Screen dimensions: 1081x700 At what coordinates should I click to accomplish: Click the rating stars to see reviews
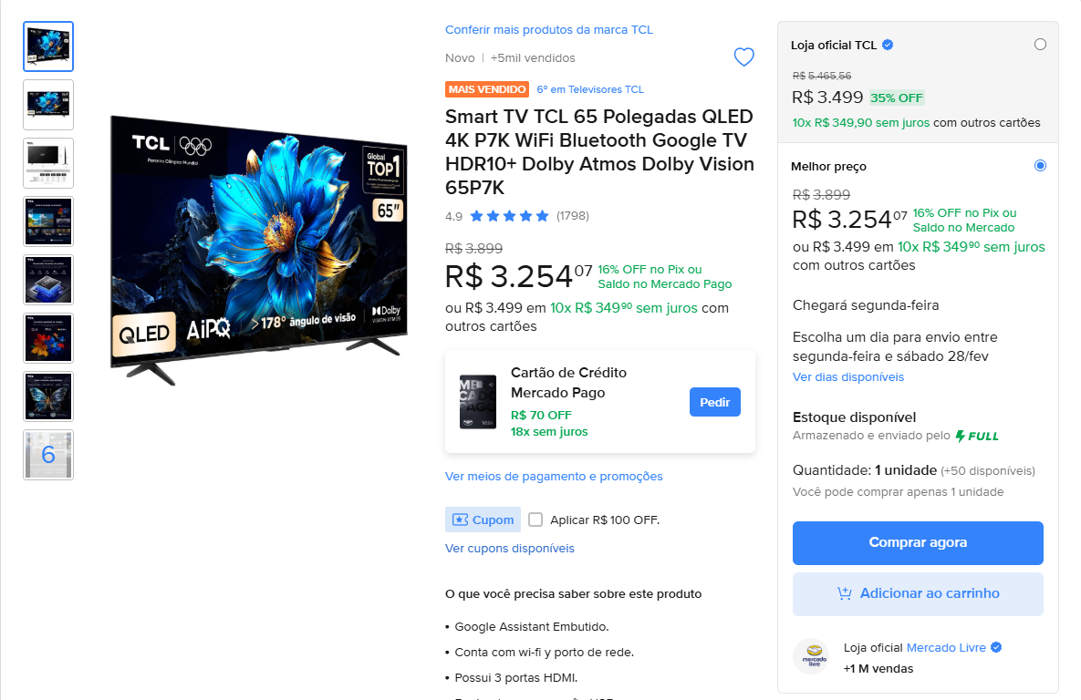pos(509,216)
